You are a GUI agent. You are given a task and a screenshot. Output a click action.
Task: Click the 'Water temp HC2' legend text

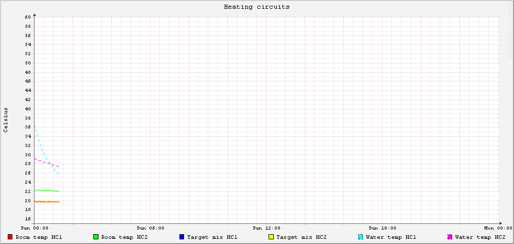(480, 237)
